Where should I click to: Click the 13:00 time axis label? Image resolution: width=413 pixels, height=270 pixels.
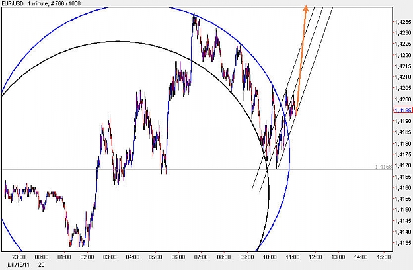pyautogui.click(x=338, y=257)
